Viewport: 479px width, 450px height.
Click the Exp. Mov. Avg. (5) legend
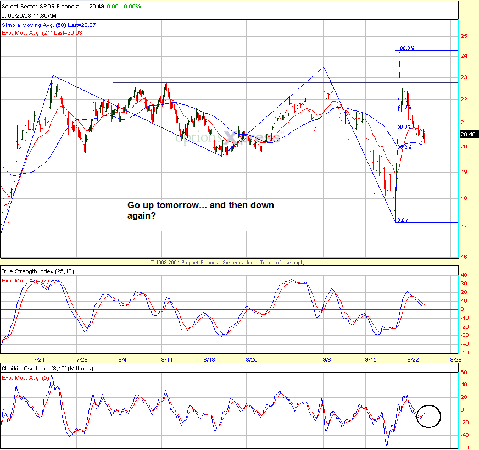coord(25,378)
